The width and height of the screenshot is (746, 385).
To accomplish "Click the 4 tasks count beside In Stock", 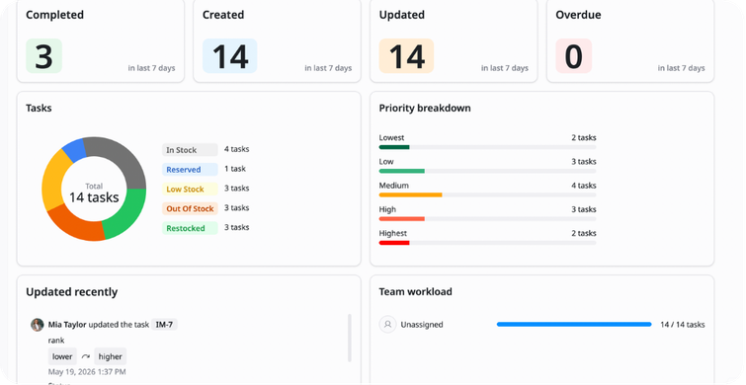I will (236, 149).
